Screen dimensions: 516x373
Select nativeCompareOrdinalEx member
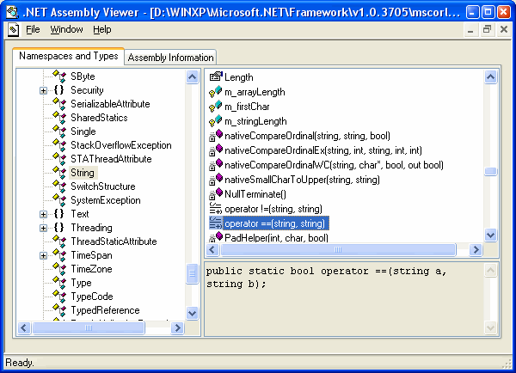point(323,150)
